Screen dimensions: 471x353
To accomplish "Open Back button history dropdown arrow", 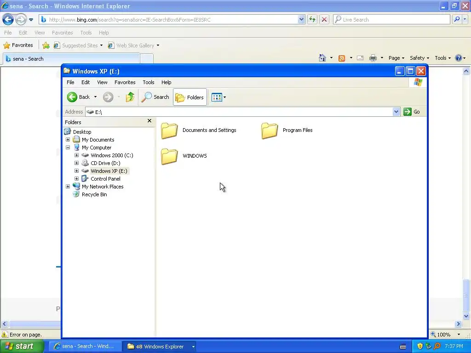I will click(x=96, y=97).
